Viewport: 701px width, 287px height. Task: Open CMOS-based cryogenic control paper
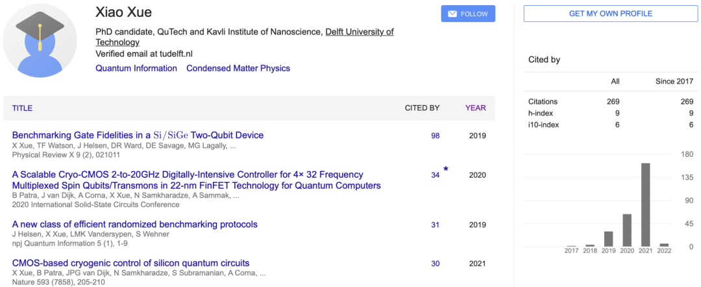(x=130, y=263)
